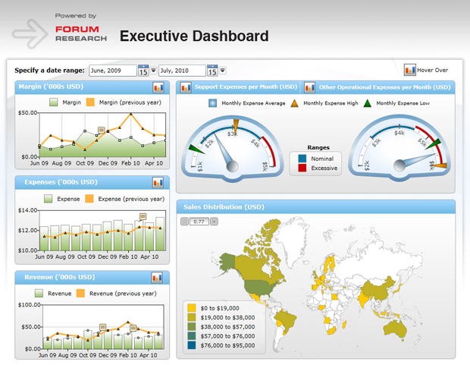This screenshot has width=470, height=365.
Task: Click the Expense (previous year) orange swatch
Action: [89, 199]
